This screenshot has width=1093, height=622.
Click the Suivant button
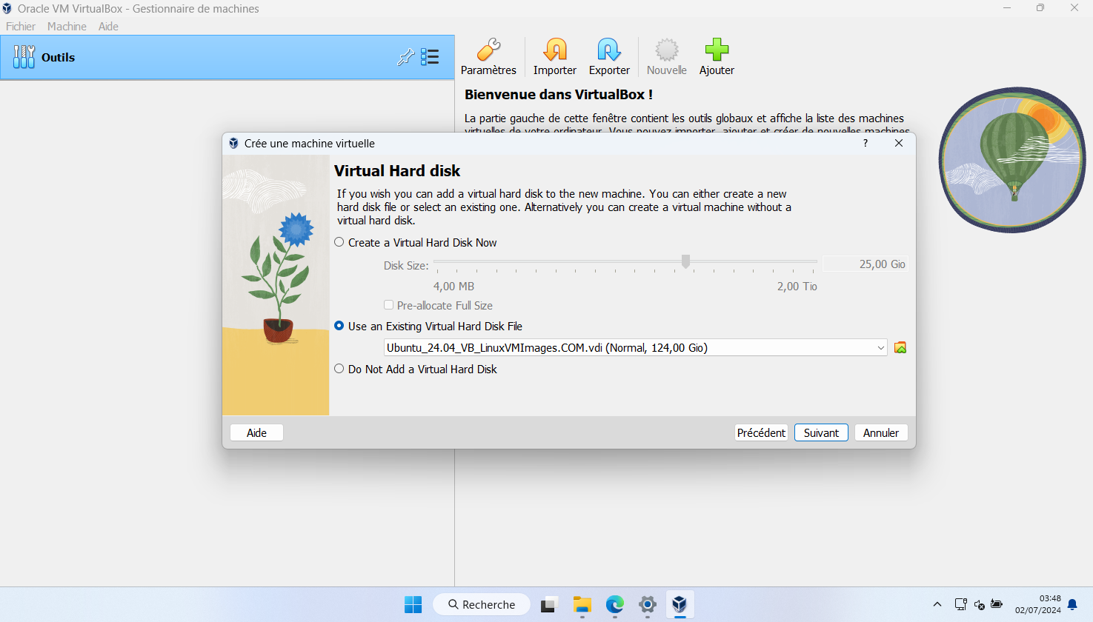pyautogui.click(x=821, y=432)
